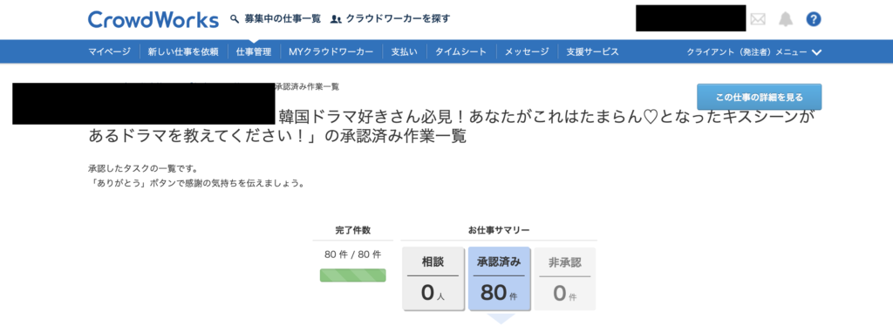Click the people icon beside クラウドワーカーを探す
Viewport: 893px width, 326px height.
tap(336, 19)
